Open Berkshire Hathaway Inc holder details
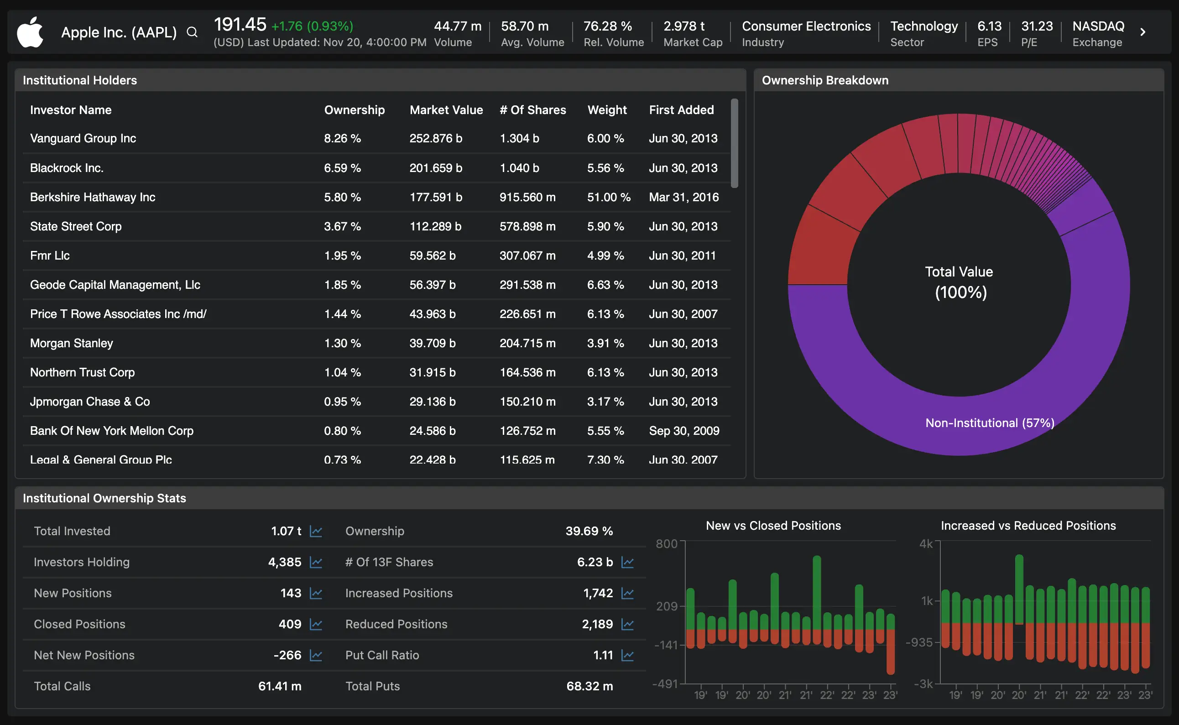 [x=93, y=197]
